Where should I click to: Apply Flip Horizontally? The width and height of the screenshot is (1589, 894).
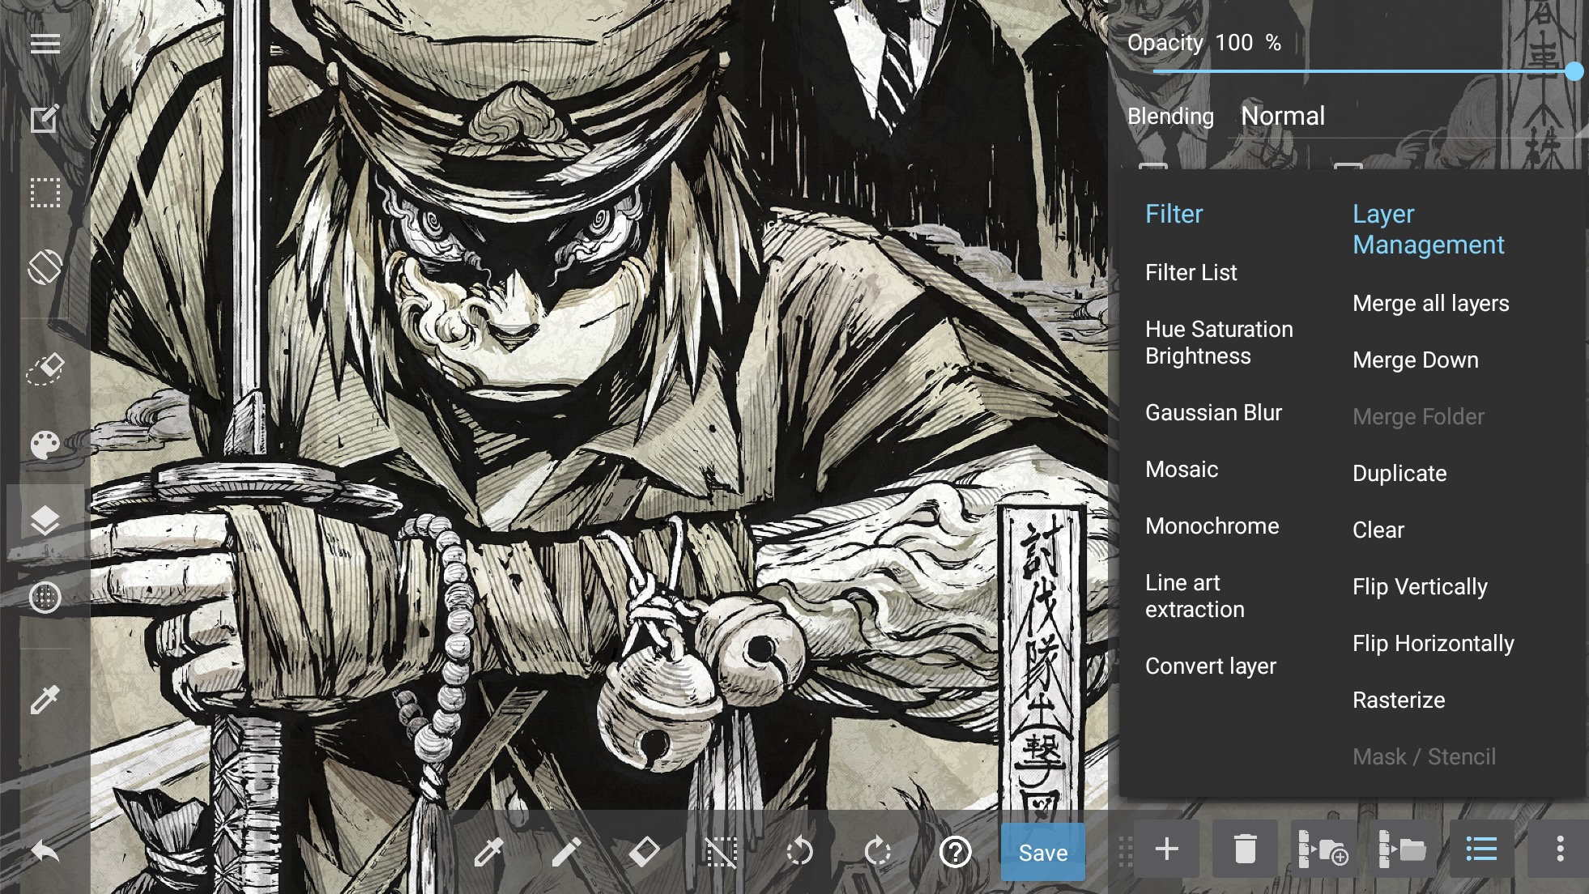[1434, 643]
